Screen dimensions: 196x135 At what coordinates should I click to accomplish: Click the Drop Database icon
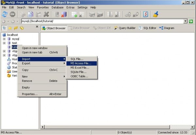(x=64, y=14)
